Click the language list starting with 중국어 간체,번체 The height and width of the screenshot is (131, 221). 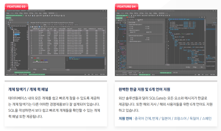(x=173, y=118)
